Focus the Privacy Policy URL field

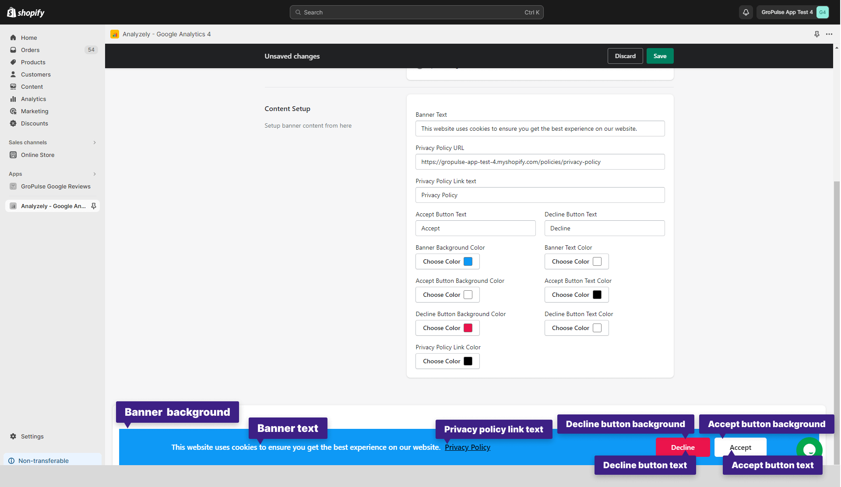coord(540,162)
